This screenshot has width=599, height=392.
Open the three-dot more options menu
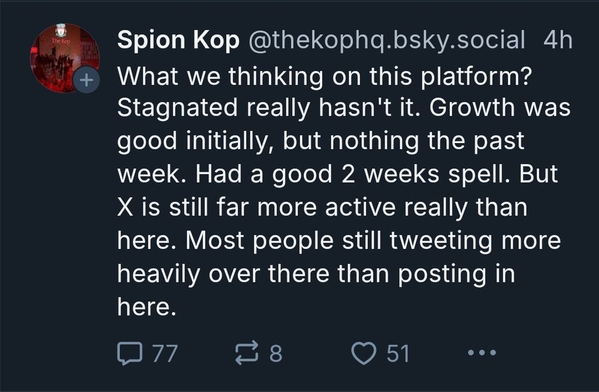pyautogui.click(x=481, y=353)
